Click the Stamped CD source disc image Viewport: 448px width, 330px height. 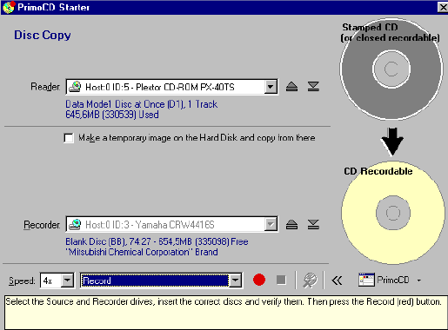click(391, 69)
